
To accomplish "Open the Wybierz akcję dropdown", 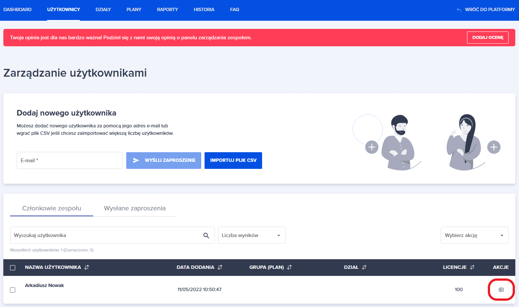I will 474,235.
